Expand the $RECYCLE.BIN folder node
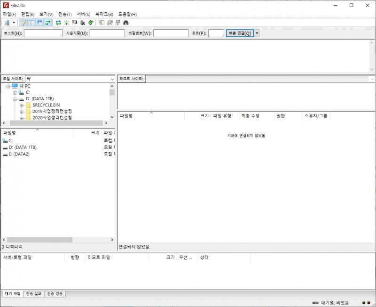The height and width of the screenshot is (307, 376). tap(22, 105)
